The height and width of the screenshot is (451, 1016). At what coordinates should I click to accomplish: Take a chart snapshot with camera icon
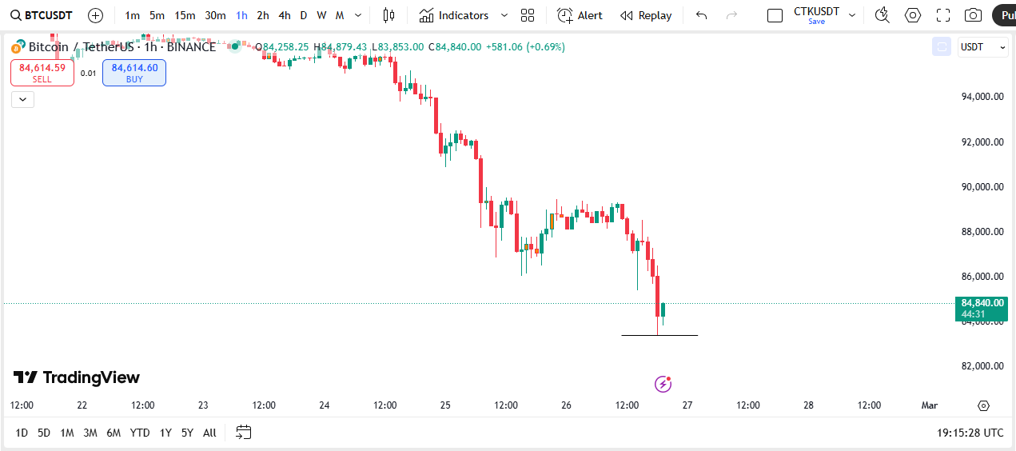pyautogui.click(x=973, y=15)
